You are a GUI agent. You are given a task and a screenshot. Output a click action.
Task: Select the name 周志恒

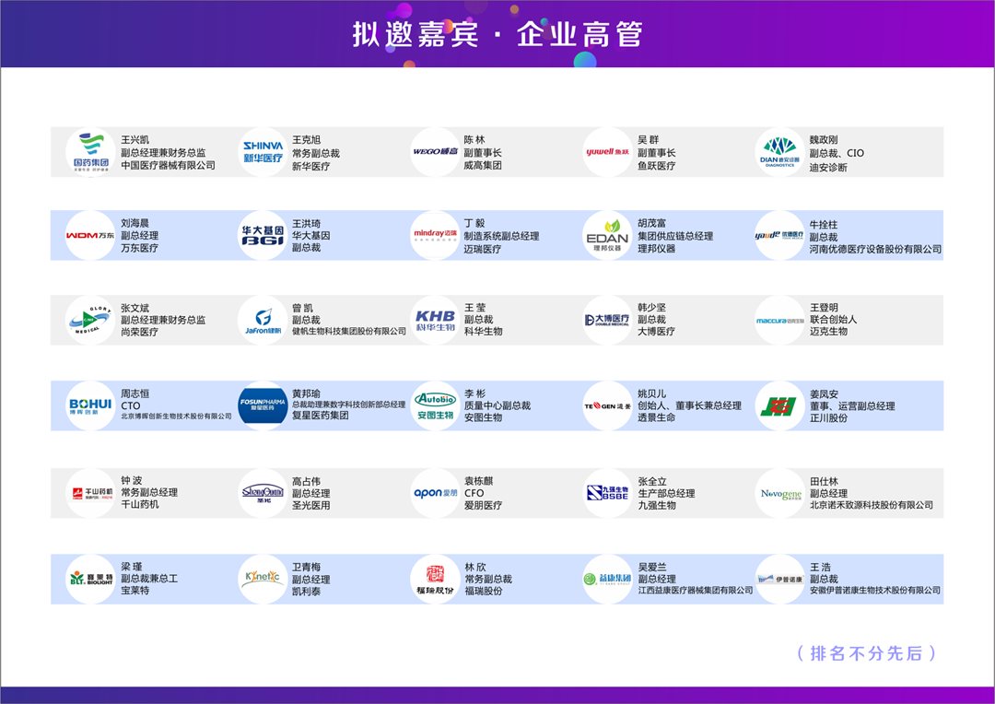135,393
